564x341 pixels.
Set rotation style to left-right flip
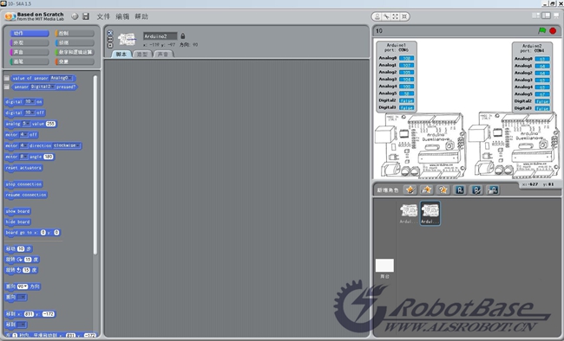pyautogui.click(x=110, y=39)
